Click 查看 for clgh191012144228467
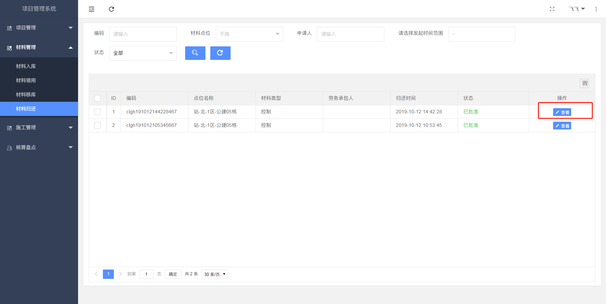This screenshot has width=606, height=304. 562,112
